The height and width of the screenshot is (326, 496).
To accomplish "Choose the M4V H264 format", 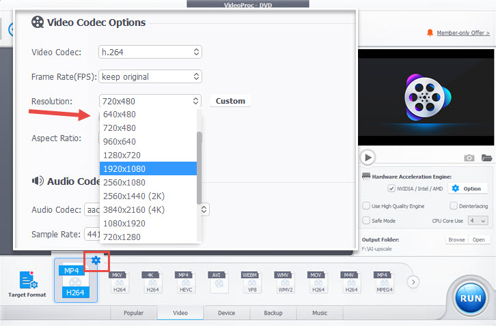I will click(351, 282).
